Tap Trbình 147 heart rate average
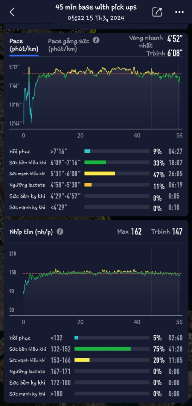192x406 pixels. (167, 232)
